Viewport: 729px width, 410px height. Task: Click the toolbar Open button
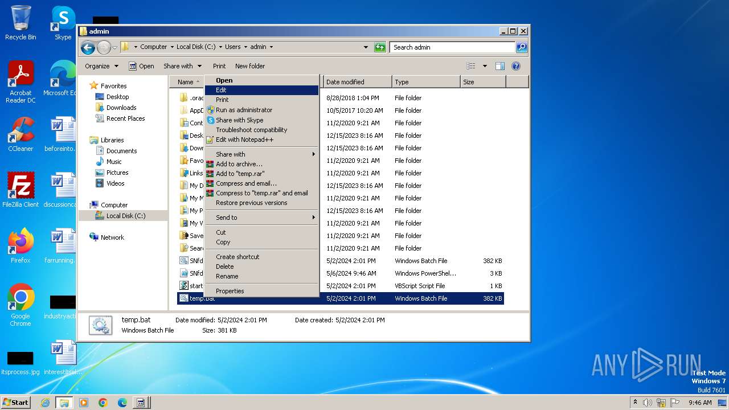point(141,66)
